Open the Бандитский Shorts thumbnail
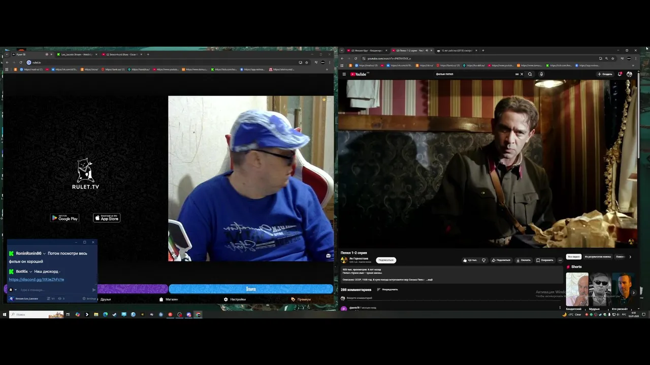 577,289
